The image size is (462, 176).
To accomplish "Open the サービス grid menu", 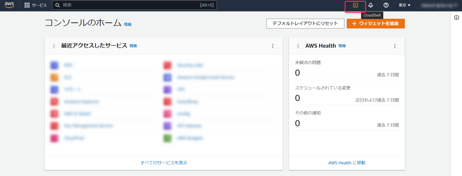I will click(36, 5).
